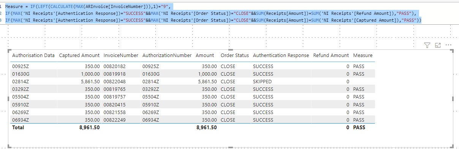Image resolution: width=459 pixels, height=149 pixels.
Task: Activate Focus mode icon on table visual
Action: pyautogui.click(x=438, y=45)
